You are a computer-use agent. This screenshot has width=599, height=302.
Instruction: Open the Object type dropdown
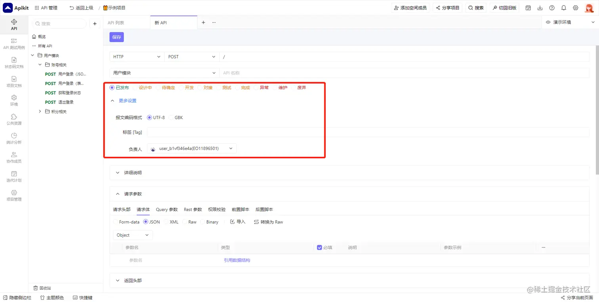(x=133, y=235)
